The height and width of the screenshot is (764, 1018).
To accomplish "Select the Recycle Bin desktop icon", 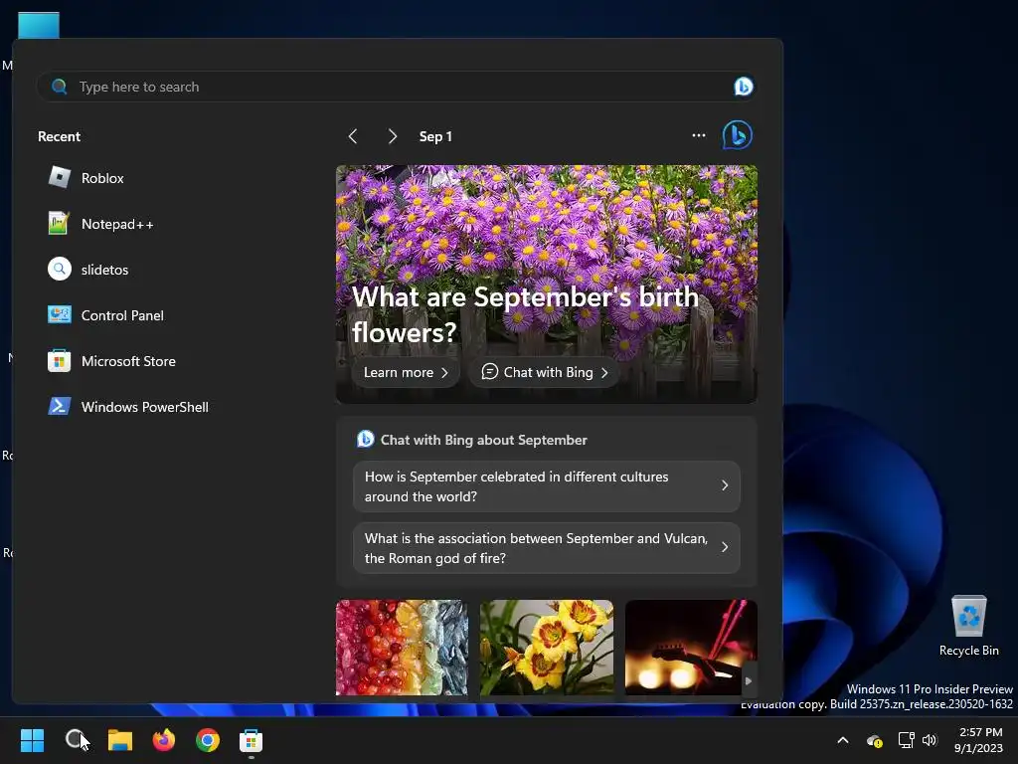I will pyautogui.click(x=968, y=626).
